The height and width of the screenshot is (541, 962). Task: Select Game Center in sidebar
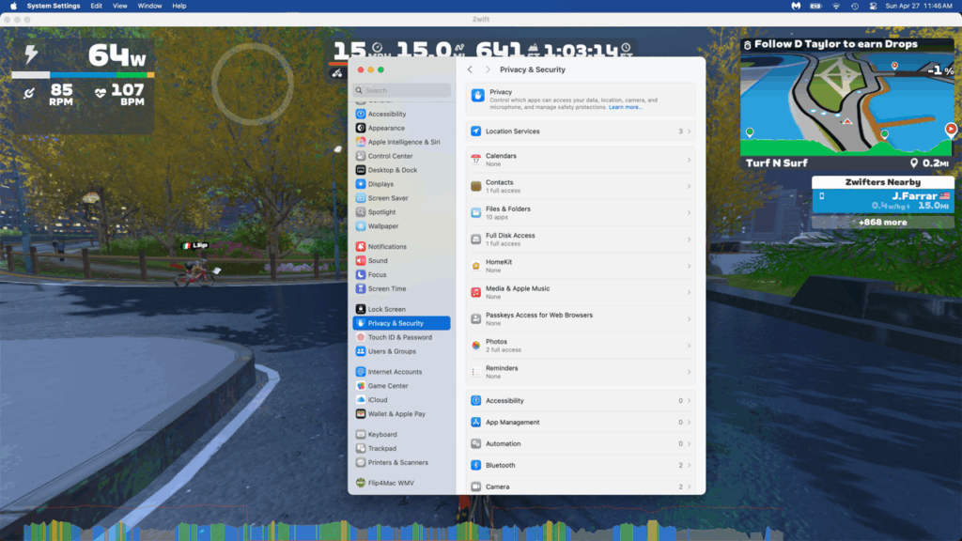402,386
